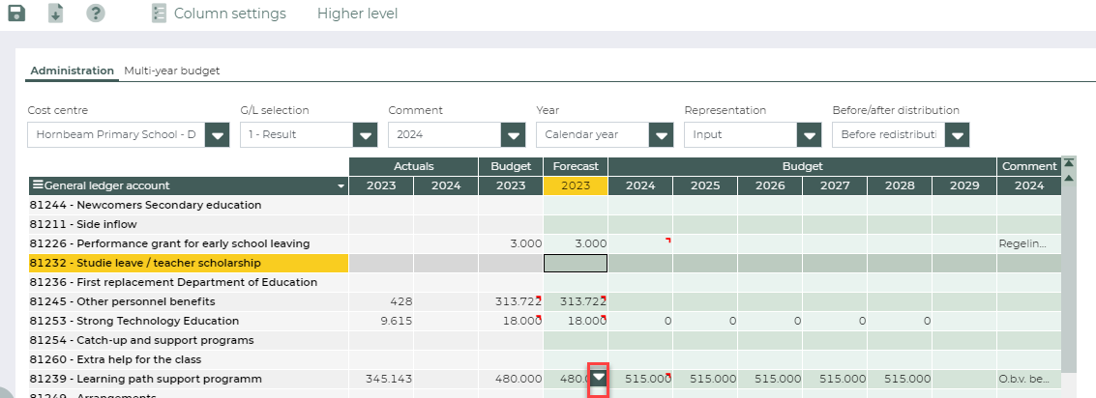Image resolution: width=1096 pixels, height=398 pixels.
Task: Select the highlighted Forecast 2023 column header
Action: pyautogui.click(x=576, y=185)
